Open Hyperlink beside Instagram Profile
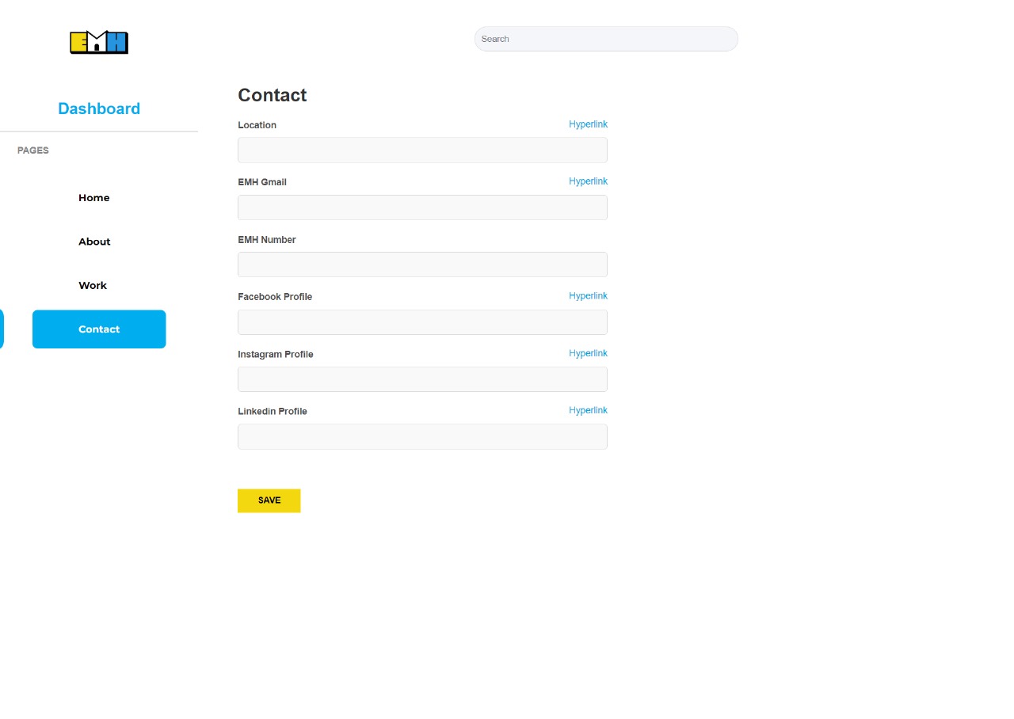1014x719 pixels. (x=588, y=353)
